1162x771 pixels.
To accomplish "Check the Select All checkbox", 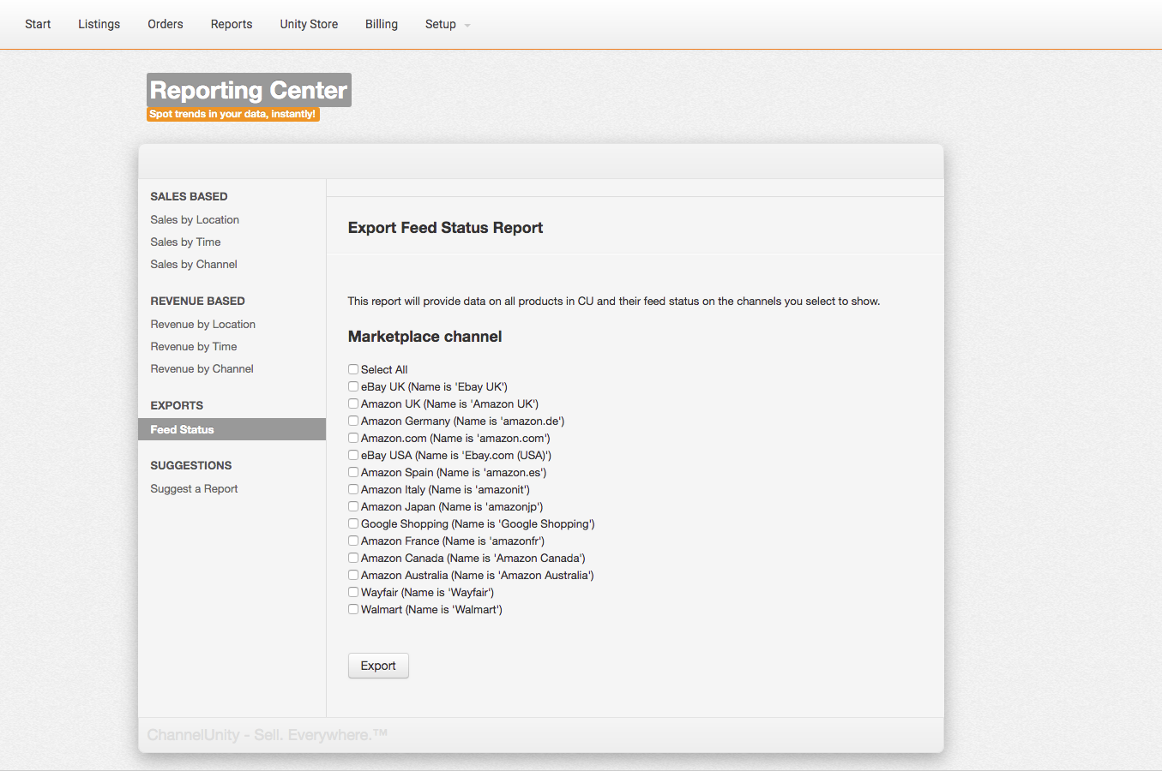I will [x=353, y=369].
